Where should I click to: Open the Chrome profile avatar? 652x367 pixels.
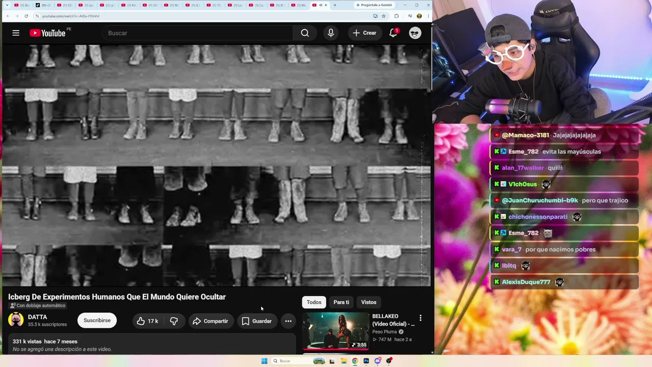click(x=419, y=16)
